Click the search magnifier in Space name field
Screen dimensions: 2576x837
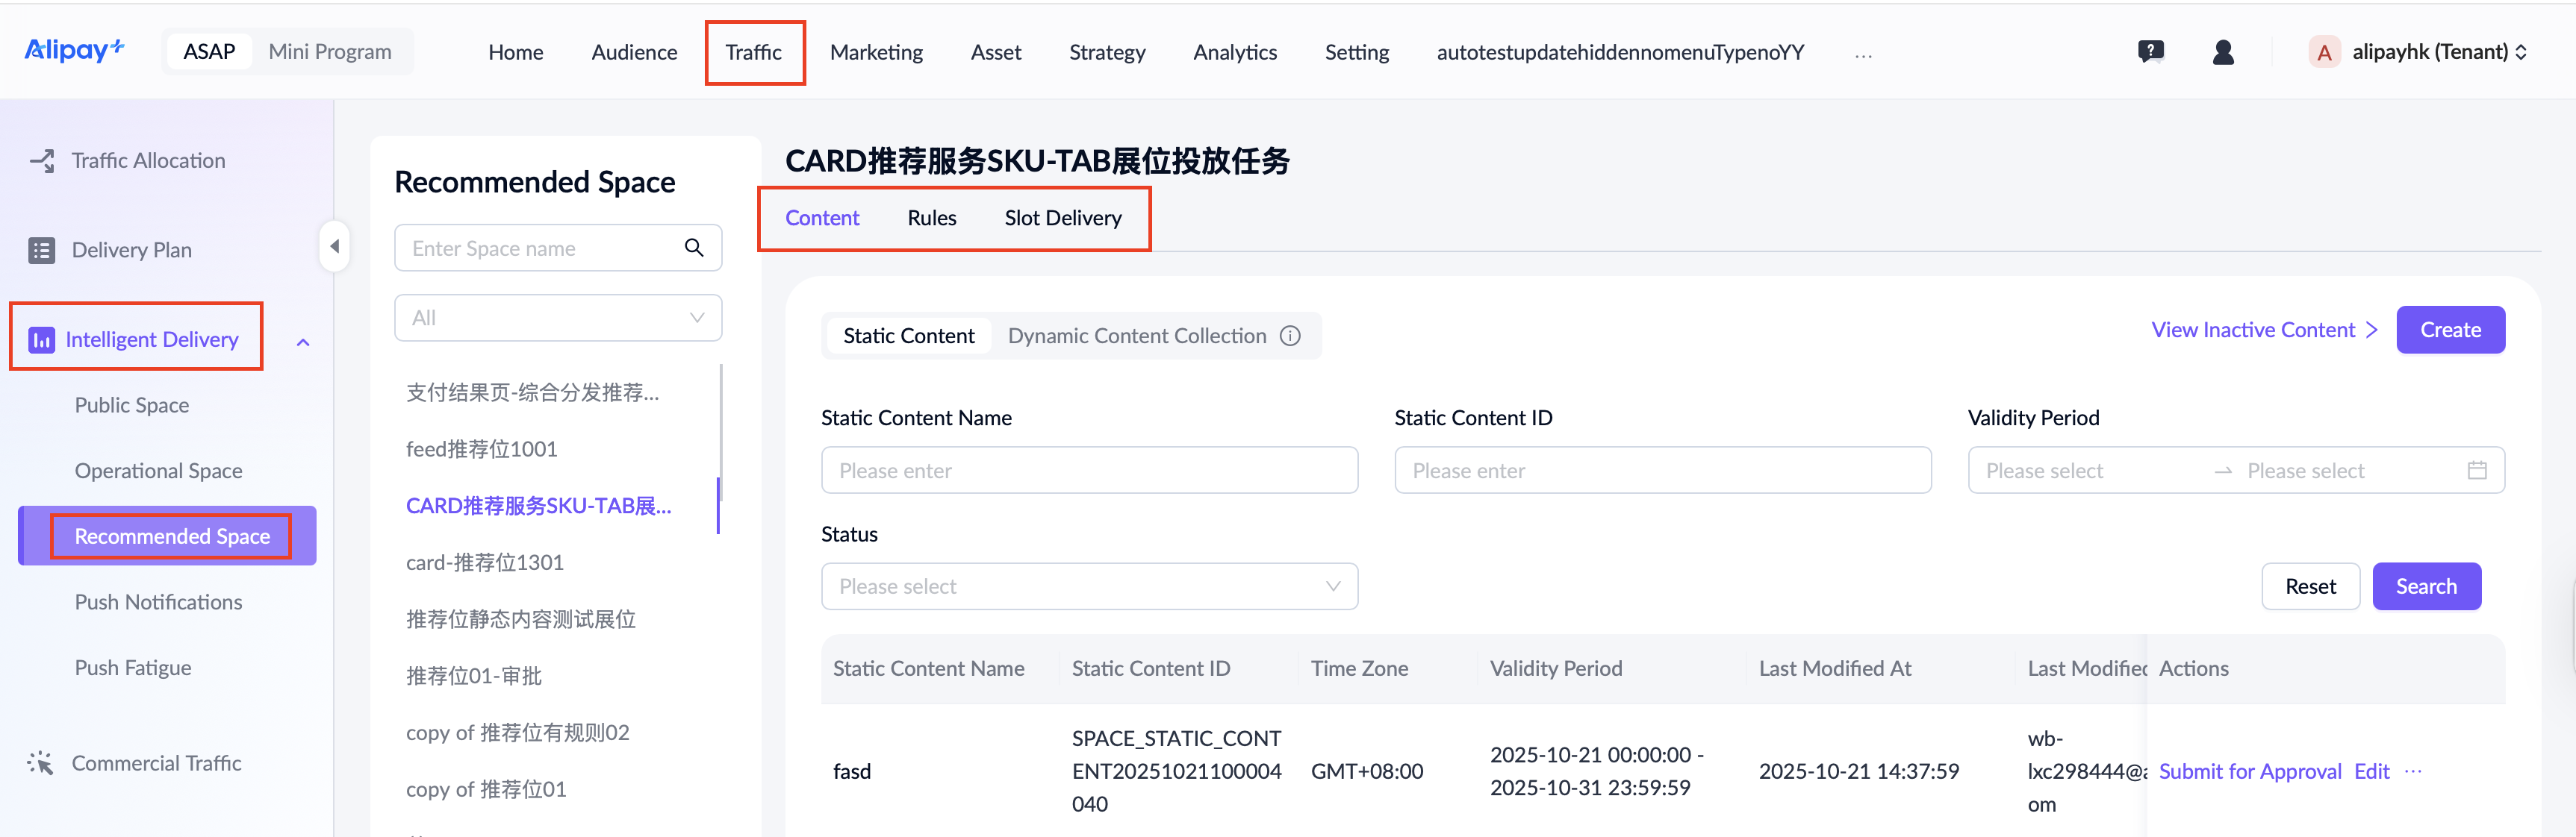(x=693, y=248)
